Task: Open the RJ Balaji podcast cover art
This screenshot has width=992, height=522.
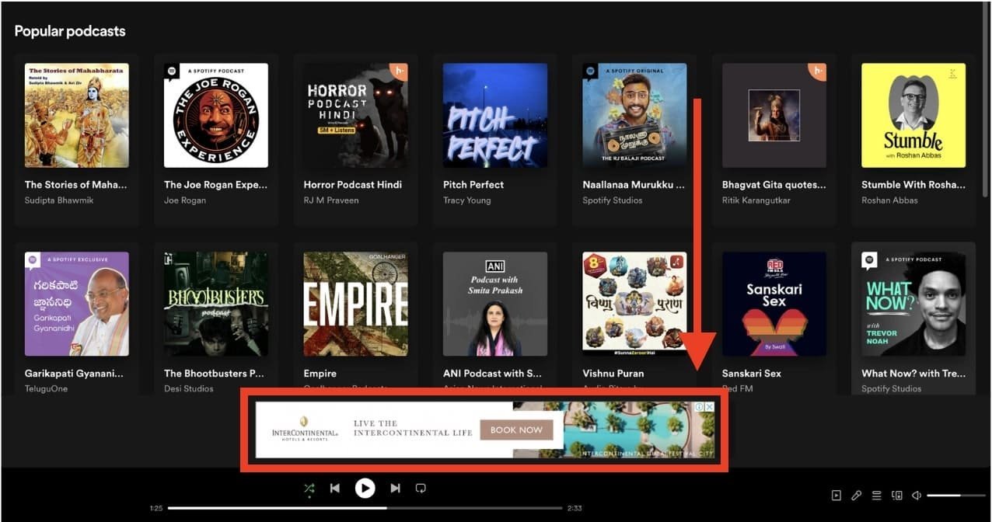Action: click(x=634, y=115)
